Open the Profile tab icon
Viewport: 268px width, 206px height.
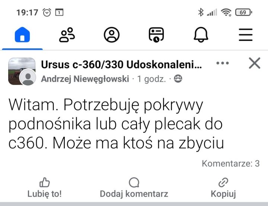[112, 35]
